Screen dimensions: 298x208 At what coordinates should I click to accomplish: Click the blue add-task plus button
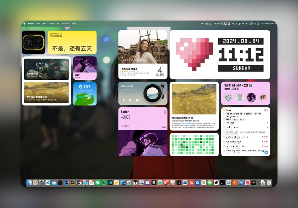point(266,152)
